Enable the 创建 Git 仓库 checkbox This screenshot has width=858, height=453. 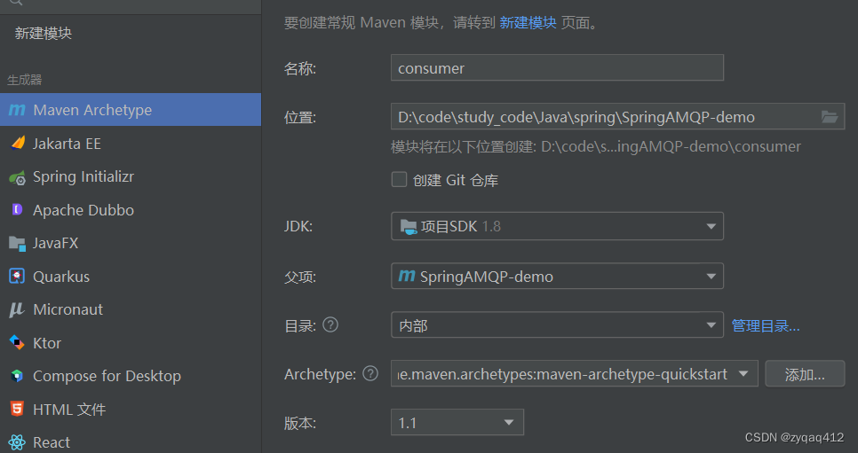399,179
